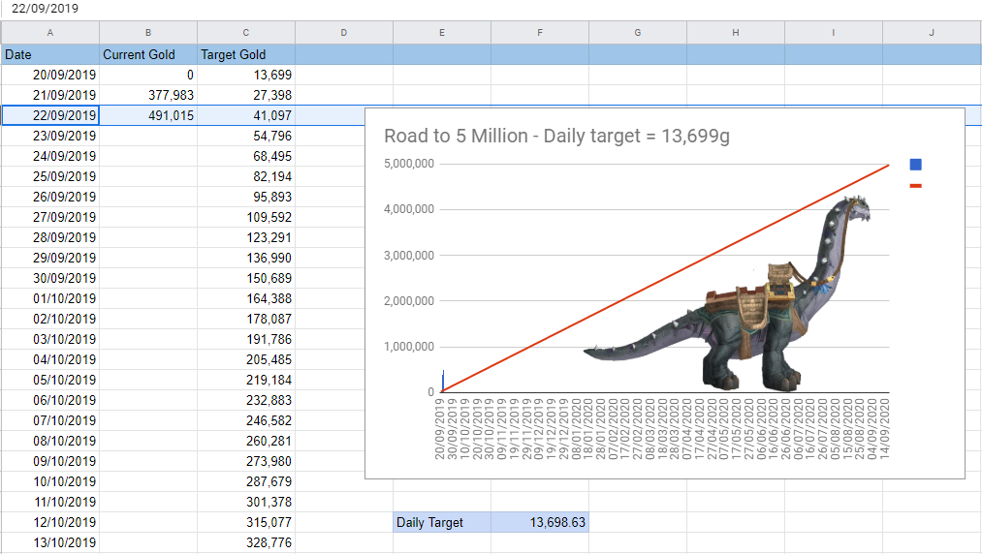Select column C header
The width and height of the screenshot is (982, 554).
[x=245, y=33]
